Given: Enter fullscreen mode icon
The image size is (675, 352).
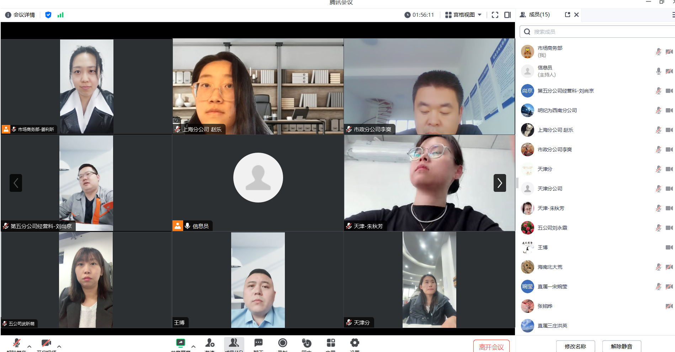Looking at the screenshot, I should click(x=495, y=15).
